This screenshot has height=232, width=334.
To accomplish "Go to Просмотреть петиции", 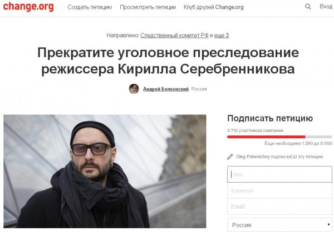I will click(148, 7).
